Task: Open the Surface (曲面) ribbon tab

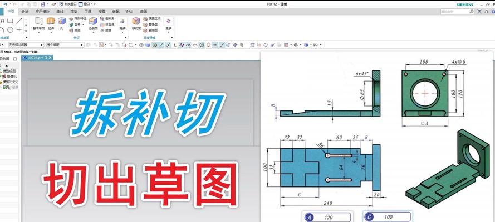Action: point(143,11)
